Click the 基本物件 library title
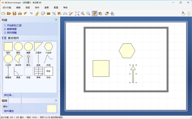This screenshot has height=119, width=192. pos(13,38)
